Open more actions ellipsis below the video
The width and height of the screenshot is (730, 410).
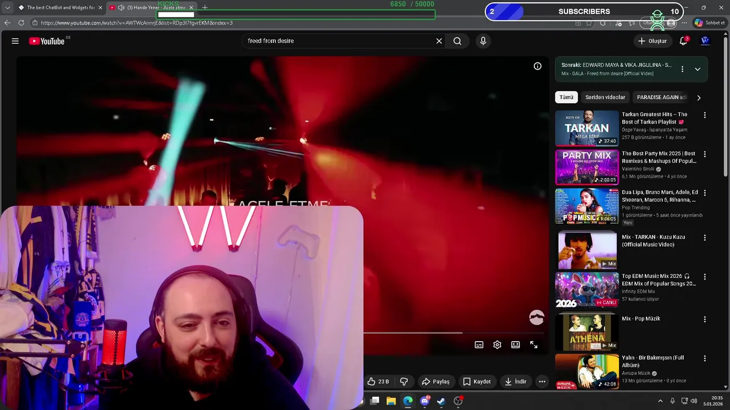(x=542, y=382)
